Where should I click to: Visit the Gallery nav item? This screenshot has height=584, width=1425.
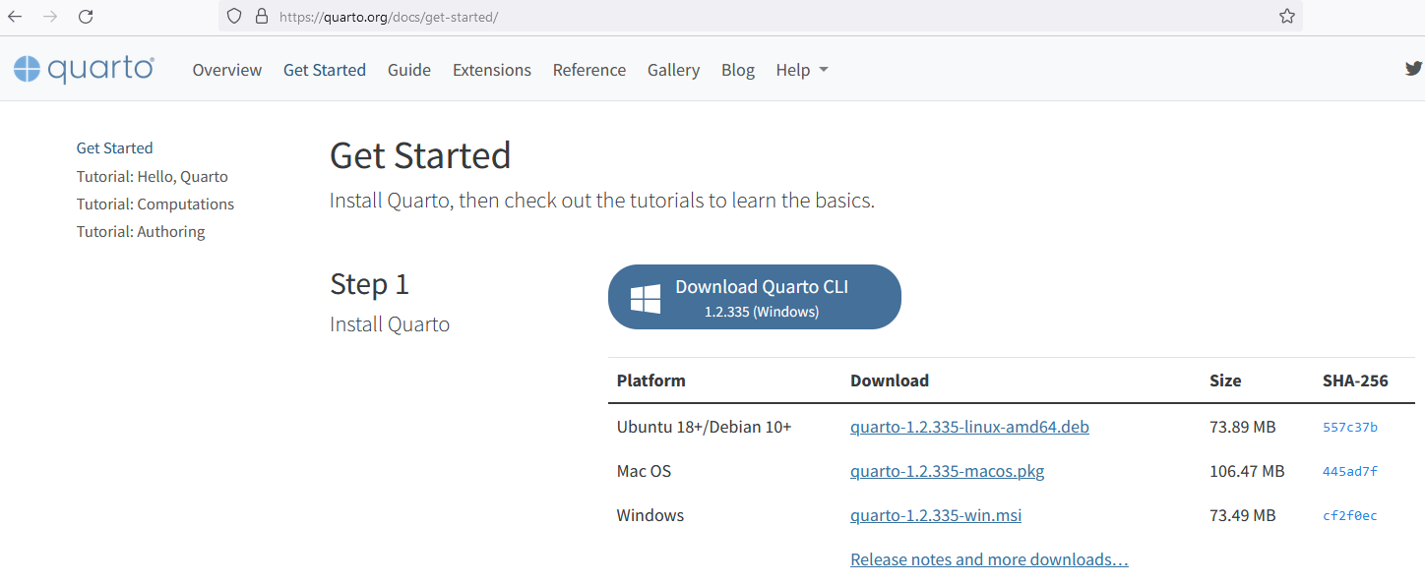coord(674,70)
